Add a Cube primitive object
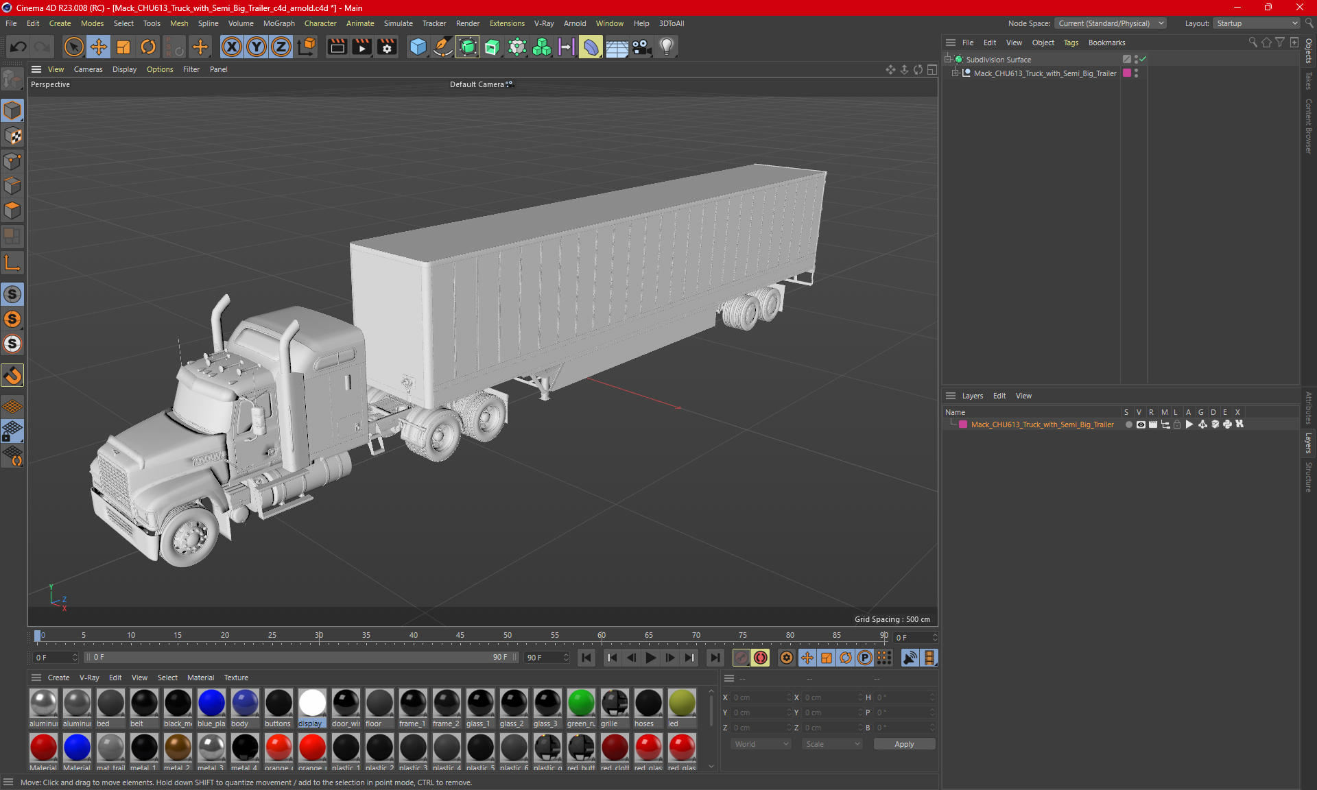1317x790 pixels. point(418,47)
